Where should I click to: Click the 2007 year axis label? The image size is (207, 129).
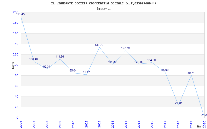click(34, 124)
